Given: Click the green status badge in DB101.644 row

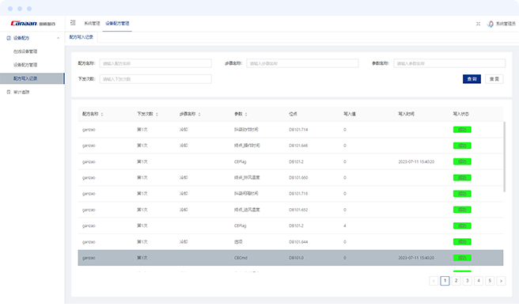Looking at the screenshot, I should (462, 242).
